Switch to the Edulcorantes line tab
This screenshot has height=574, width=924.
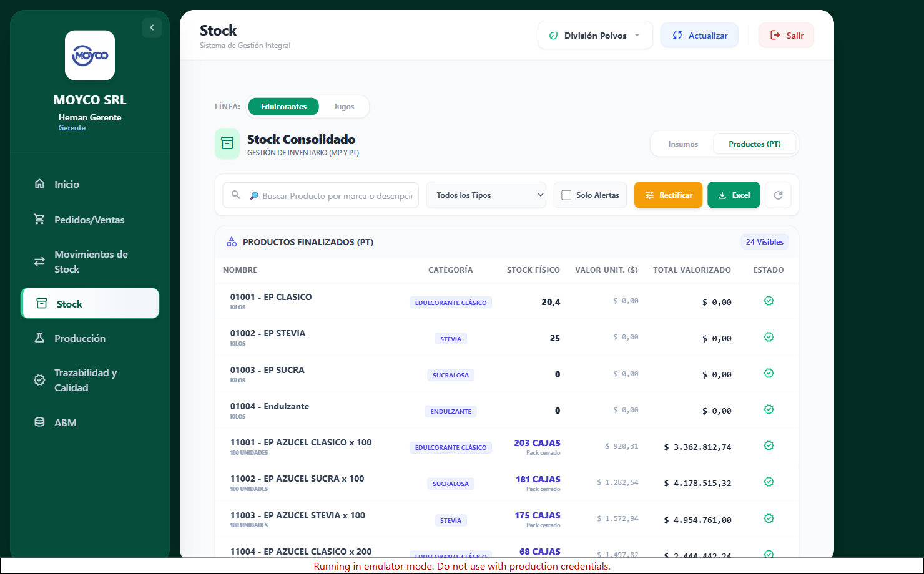point(283,107)
